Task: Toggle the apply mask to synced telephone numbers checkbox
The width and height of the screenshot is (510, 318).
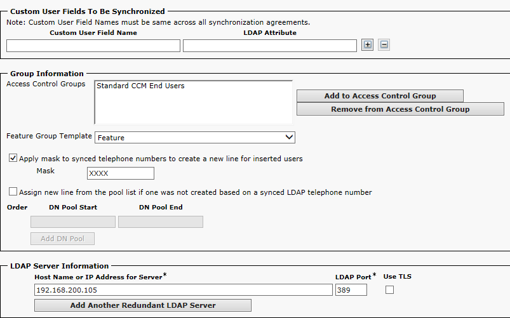Action: [x=13, y=158]
